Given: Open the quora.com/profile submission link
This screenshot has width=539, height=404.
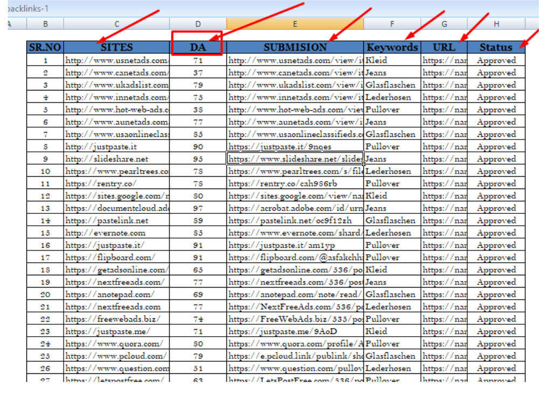Looking at the screenshot, I should tap(295, 344).
